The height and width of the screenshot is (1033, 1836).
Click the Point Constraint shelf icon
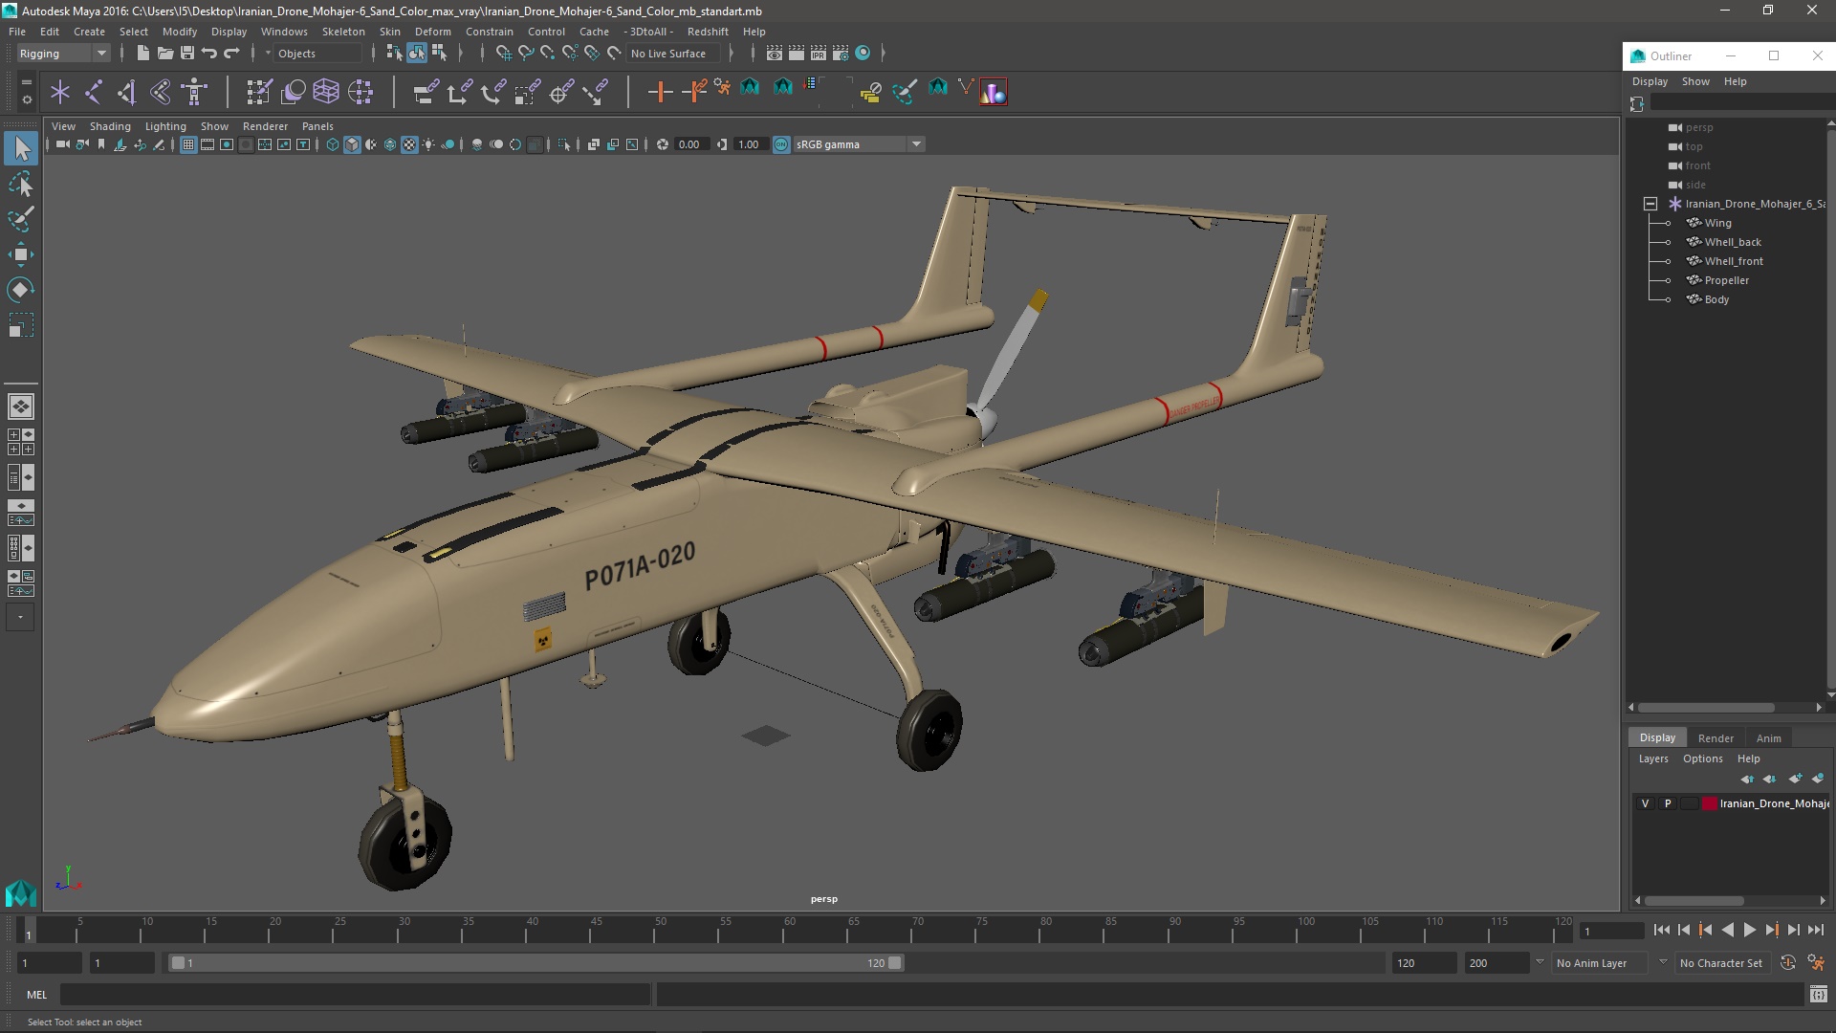pyautogui.click(x=460, y=92)
